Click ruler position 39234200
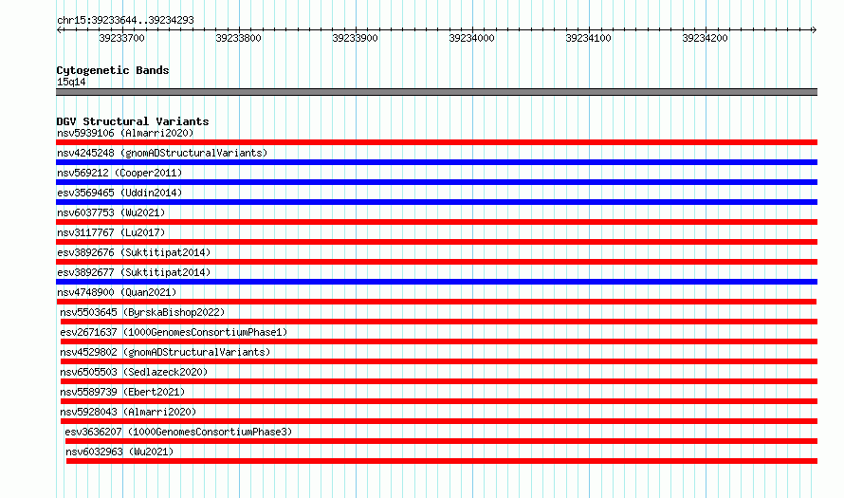Image resolution: width=844 pixels, height=498 pixels. (x=706, y=38)
